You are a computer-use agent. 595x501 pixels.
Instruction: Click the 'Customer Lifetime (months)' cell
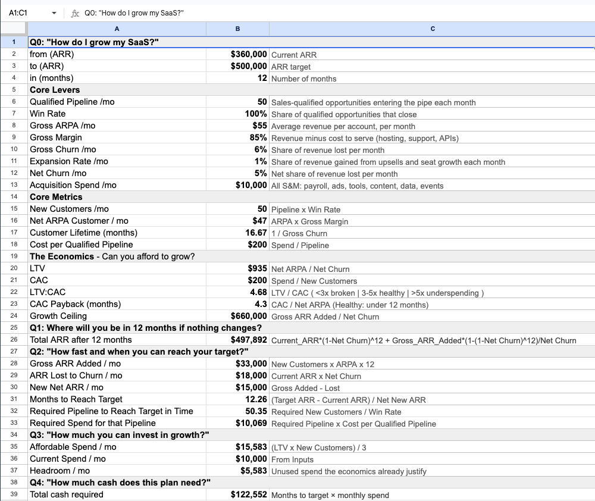[117, 233]
